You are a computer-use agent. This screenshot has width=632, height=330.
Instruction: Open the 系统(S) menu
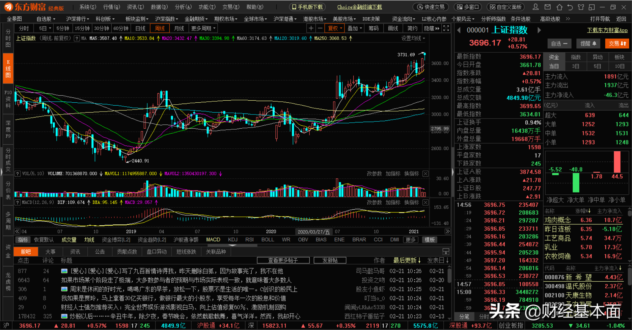tap(88, 7)
